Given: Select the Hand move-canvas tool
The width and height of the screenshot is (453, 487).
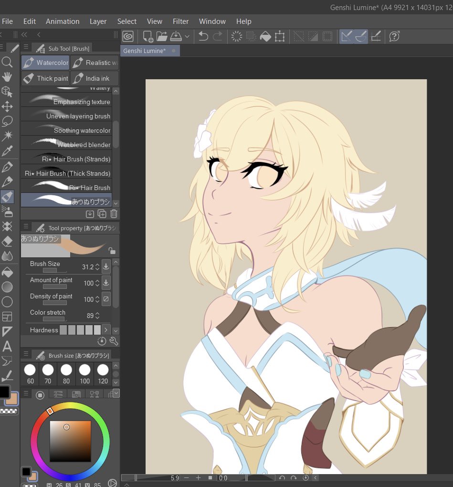Looking at the screenshot, I should point(7,77).
